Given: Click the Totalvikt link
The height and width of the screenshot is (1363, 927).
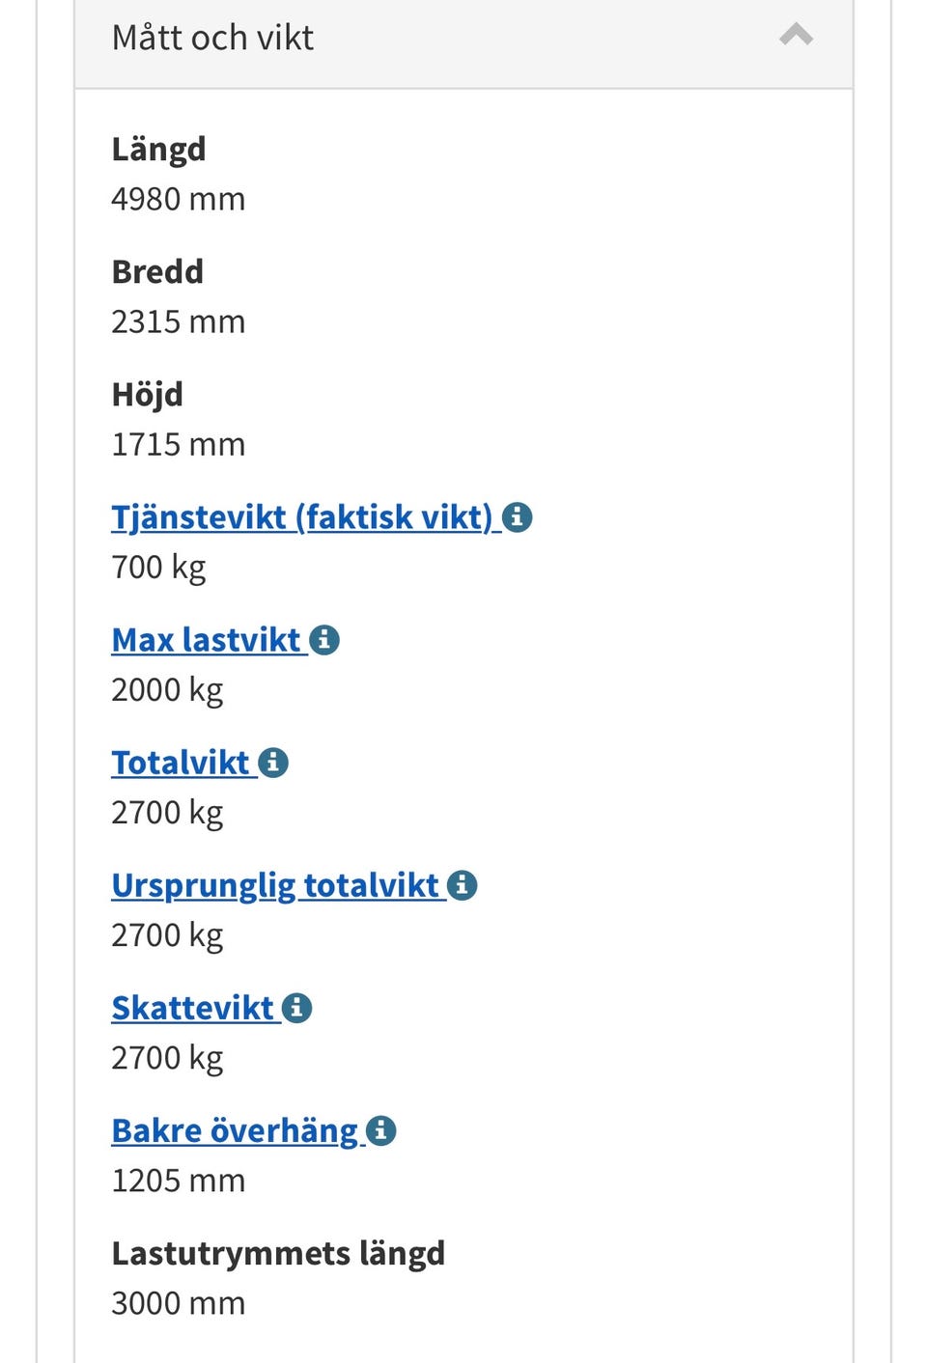Looking at the screenshot, I should point(180,763).
